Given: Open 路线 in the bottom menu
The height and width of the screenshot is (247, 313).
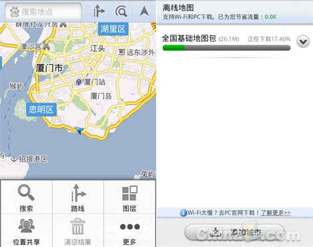Looking at the screenshot, I should pos(78,198).
